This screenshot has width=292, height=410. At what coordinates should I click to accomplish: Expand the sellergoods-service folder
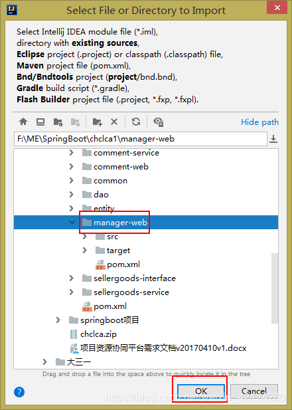(x=71, y=292)
